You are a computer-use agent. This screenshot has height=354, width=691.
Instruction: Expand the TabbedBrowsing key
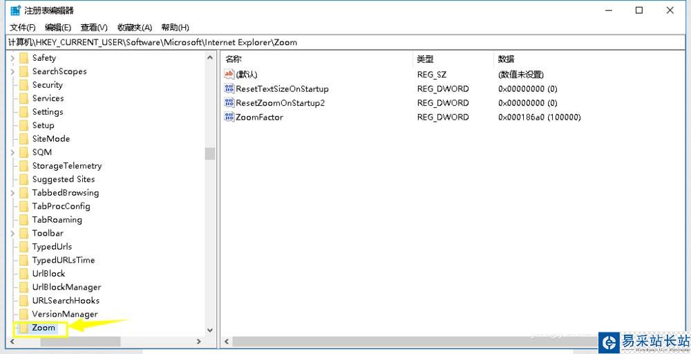point(12,193)
